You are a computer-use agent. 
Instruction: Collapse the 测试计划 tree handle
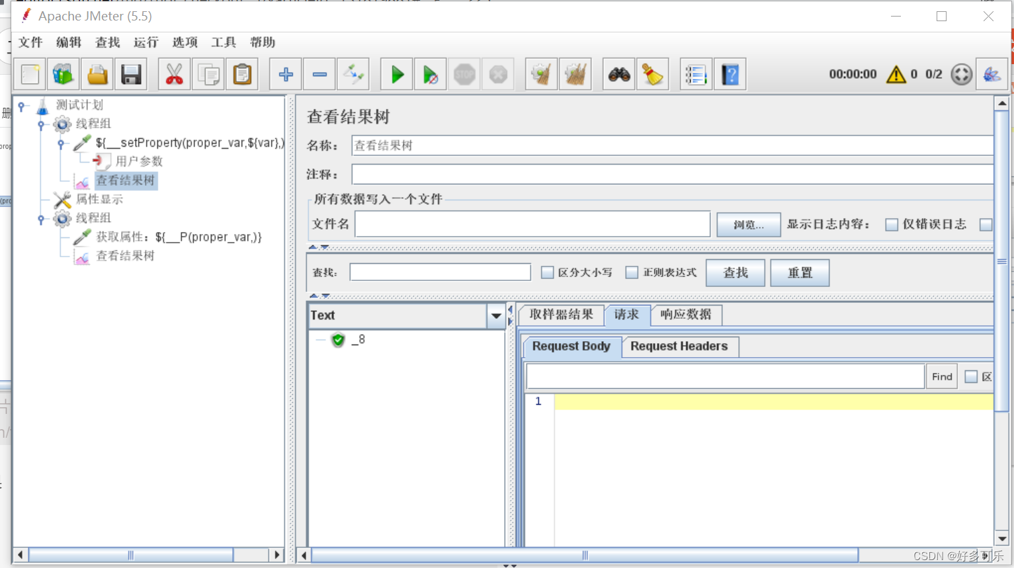coord(22,105)
